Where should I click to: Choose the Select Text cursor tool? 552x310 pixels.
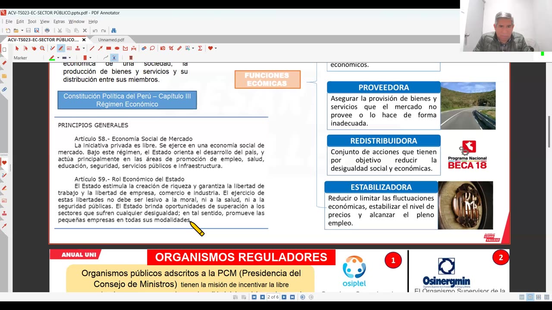(x=26, y=48)
